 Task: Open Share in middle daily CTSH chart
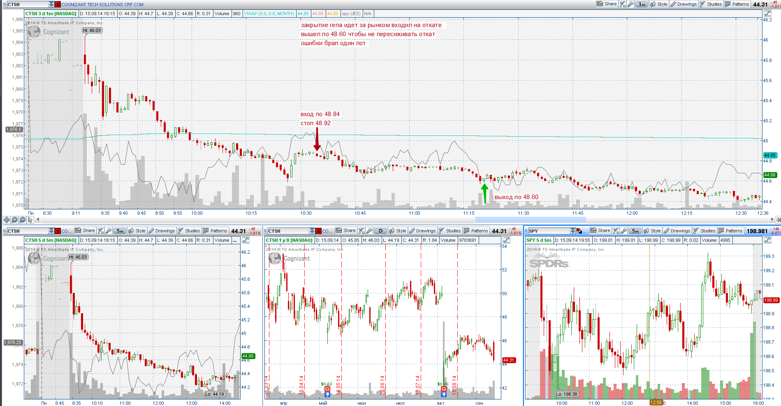pos(345,231)
